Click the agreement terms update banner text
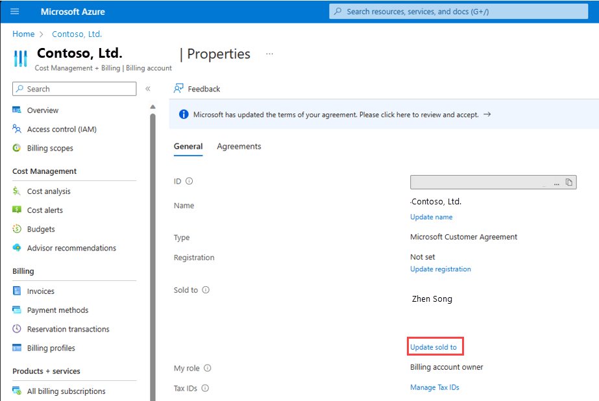599x401 pixels. (x=336, y=115)
